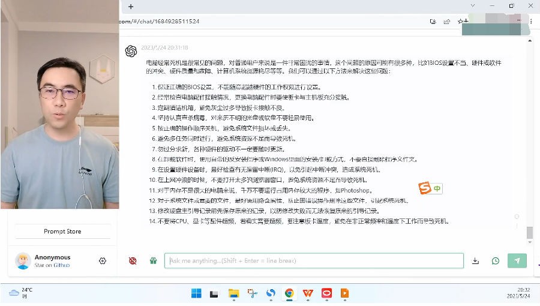Open a new browser tab with plus button
This screenshot has height=306, width=540.
coord(131,7)
